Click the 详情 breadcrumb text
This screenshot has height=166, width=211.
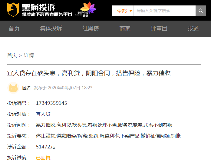(x=29, y=55)
